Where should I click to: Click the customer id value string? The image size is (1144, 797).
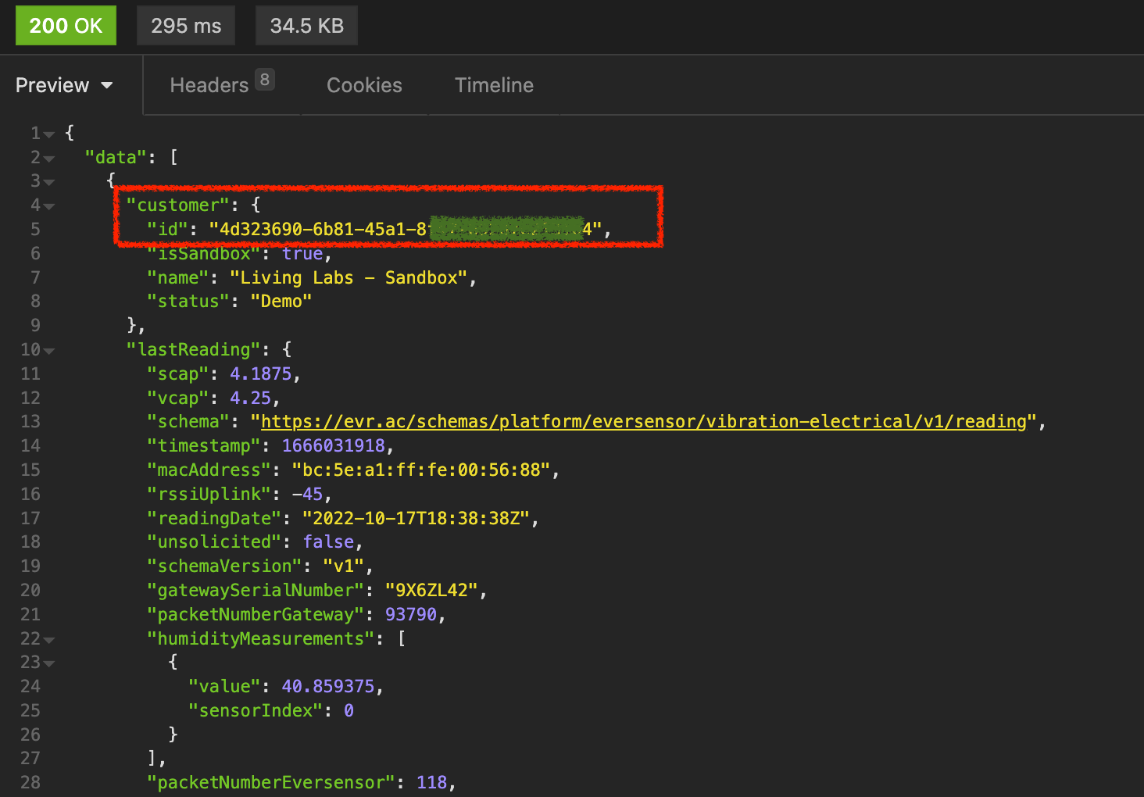coord(405,229)
